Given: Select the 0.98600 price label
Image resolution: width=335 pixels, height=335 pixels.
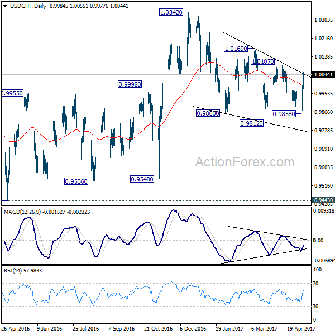Looking at the screenshot, I should coord(208,113).
